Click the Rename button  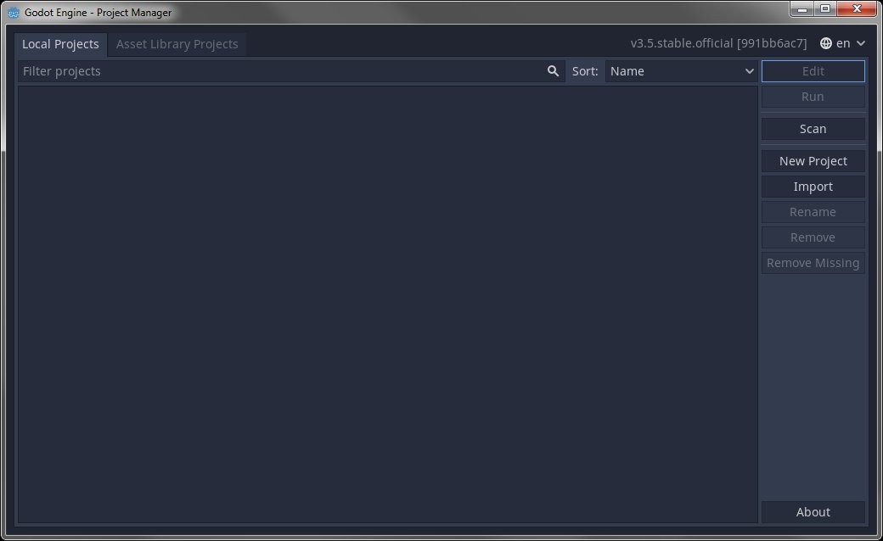[813, 212]
